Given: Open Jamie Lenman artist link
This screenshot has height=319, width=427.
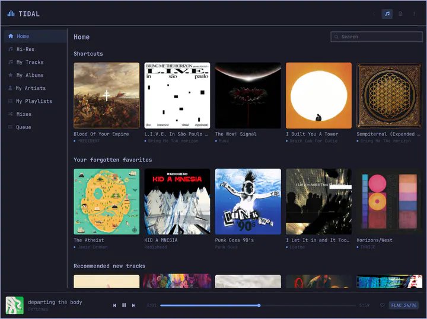Looking at the screenshot, I should [93, 247].
